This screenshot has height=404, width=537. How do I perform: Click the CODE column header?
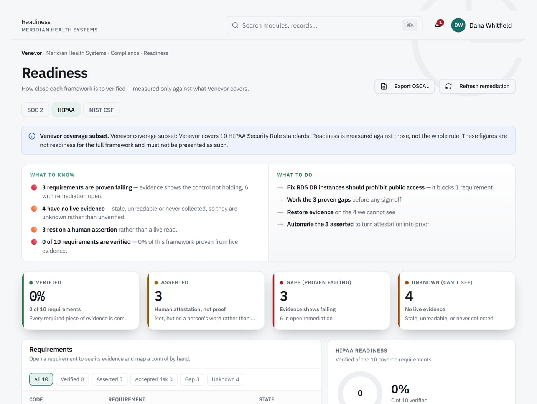click(36, 399)
